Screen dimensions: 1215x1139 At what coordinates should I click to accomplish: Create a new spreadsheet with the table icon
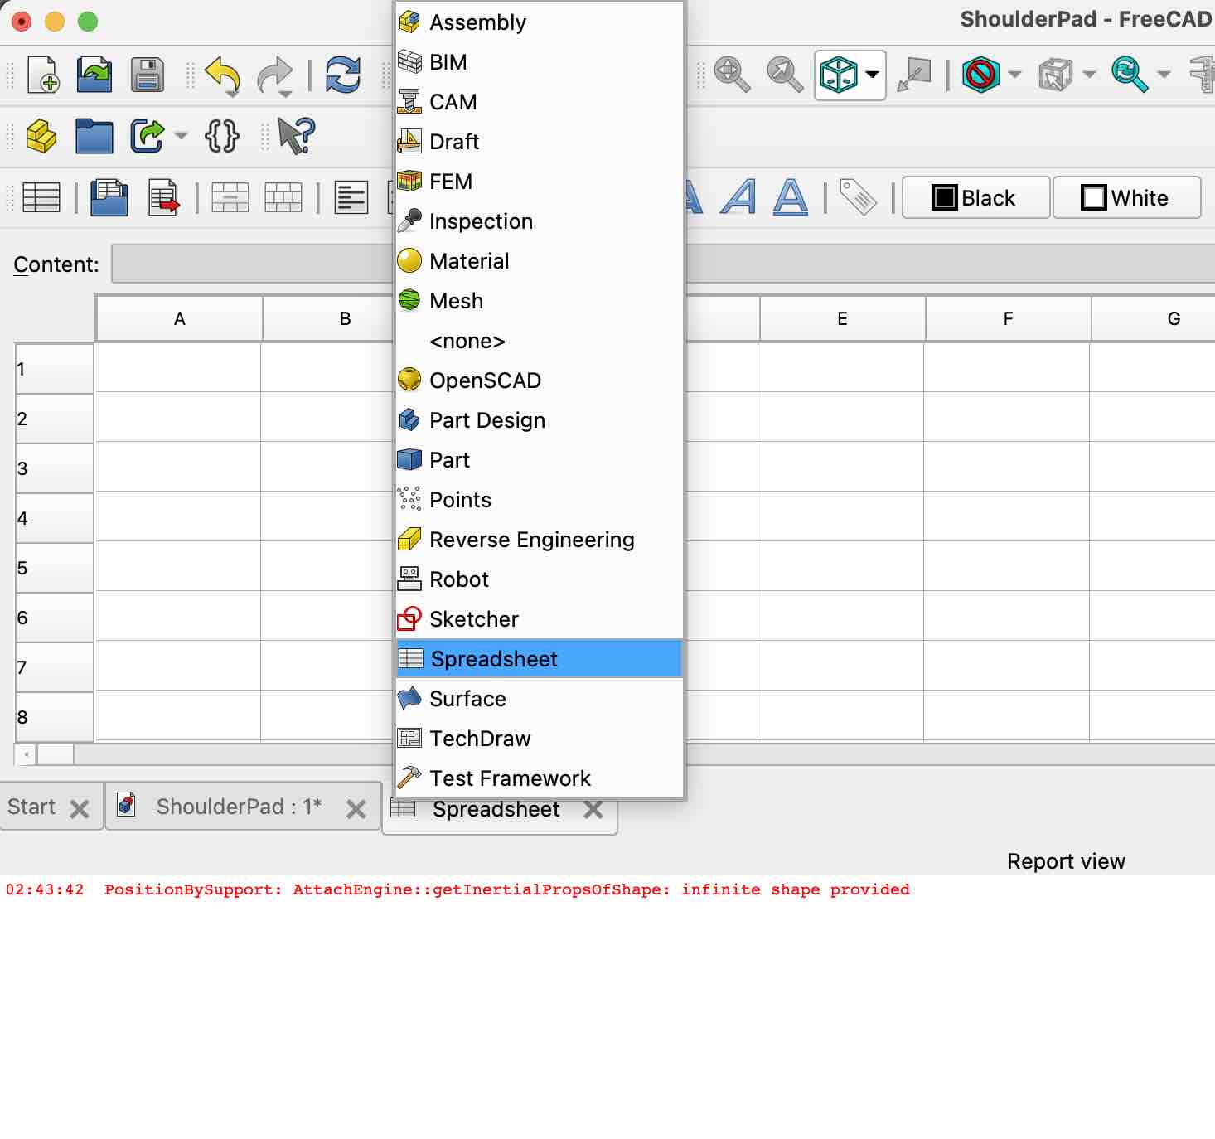tap(41, 197)
